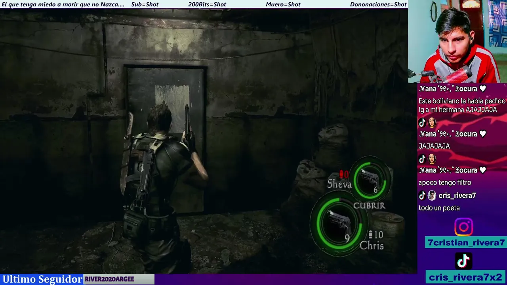The height and width of the screenshot is (285, 507).
Task: Click the cris_rivera7 chat username
Action: 457,196
